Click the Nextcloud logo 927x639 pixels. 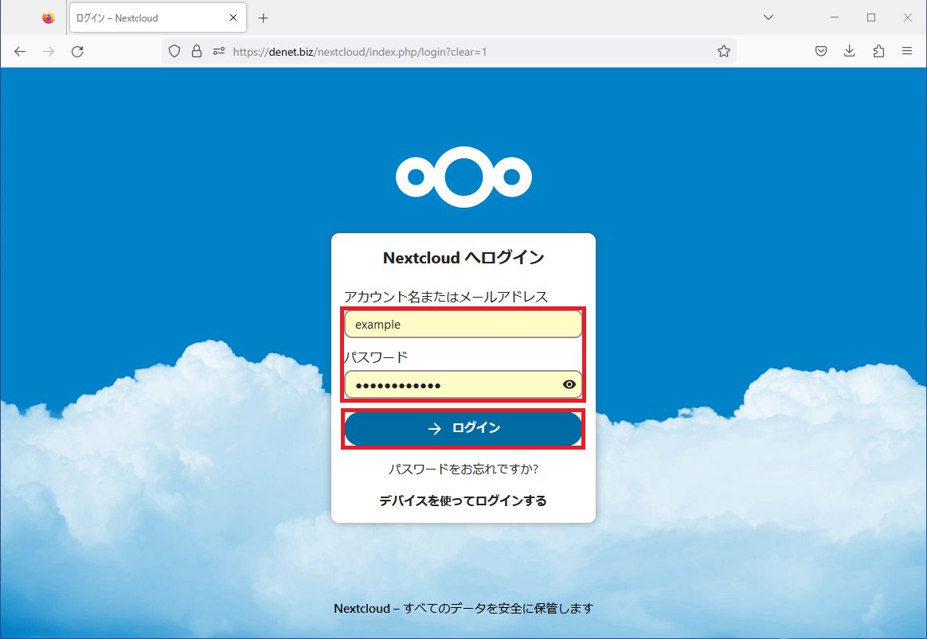(x=463, y=177)
